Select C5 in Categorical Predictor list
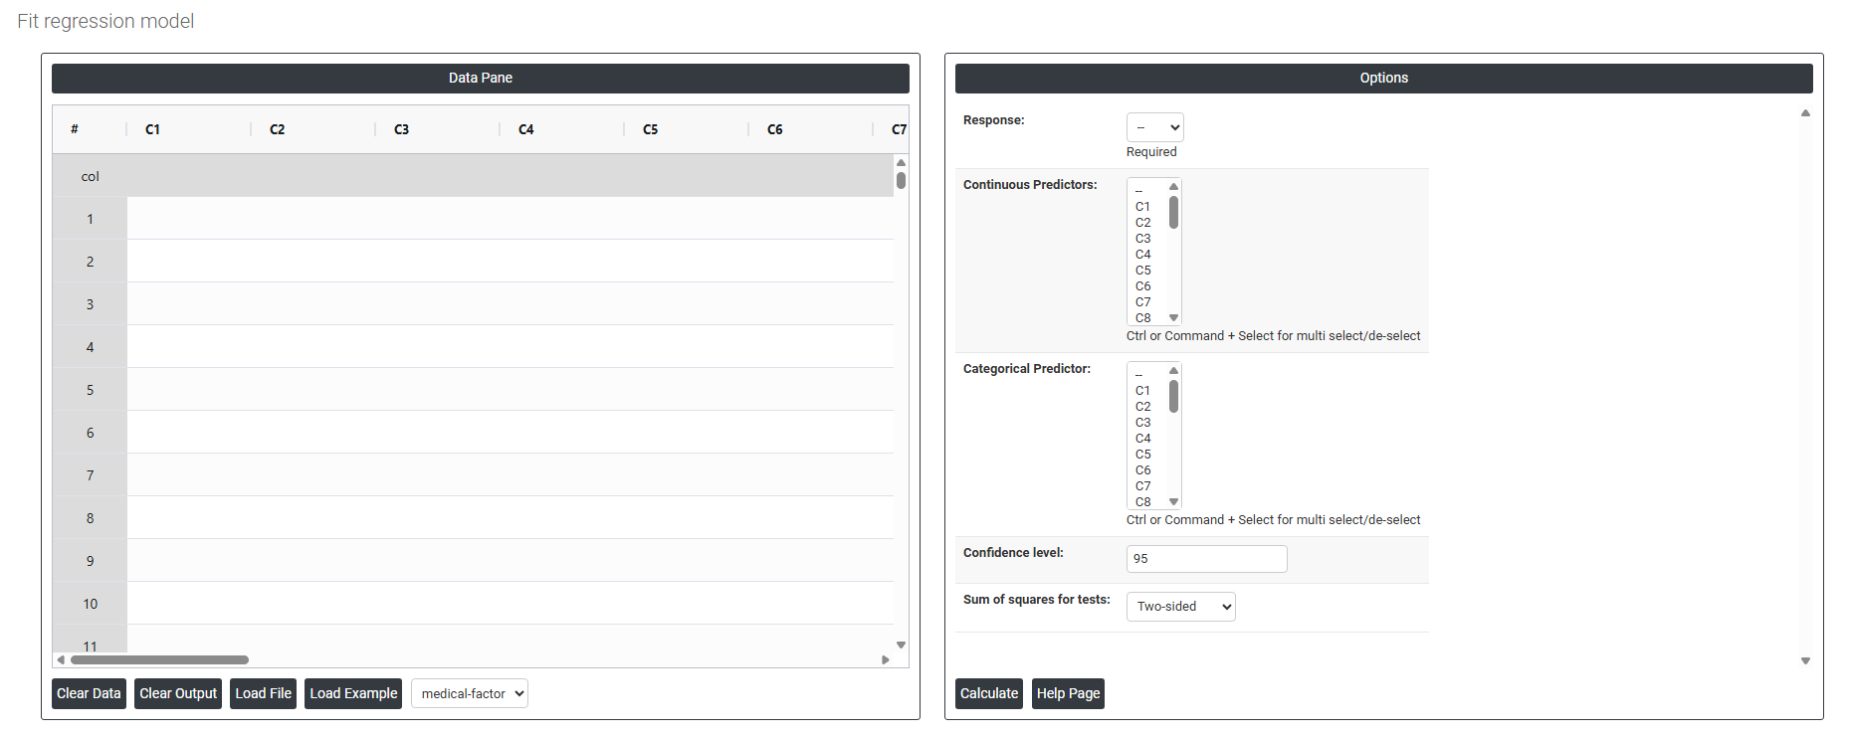1849x738 pixels. [1143, 455]
